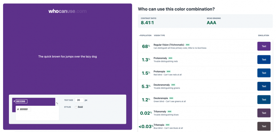
Task: Select the Protanomaly vision type title
Action: click(160, 58)
